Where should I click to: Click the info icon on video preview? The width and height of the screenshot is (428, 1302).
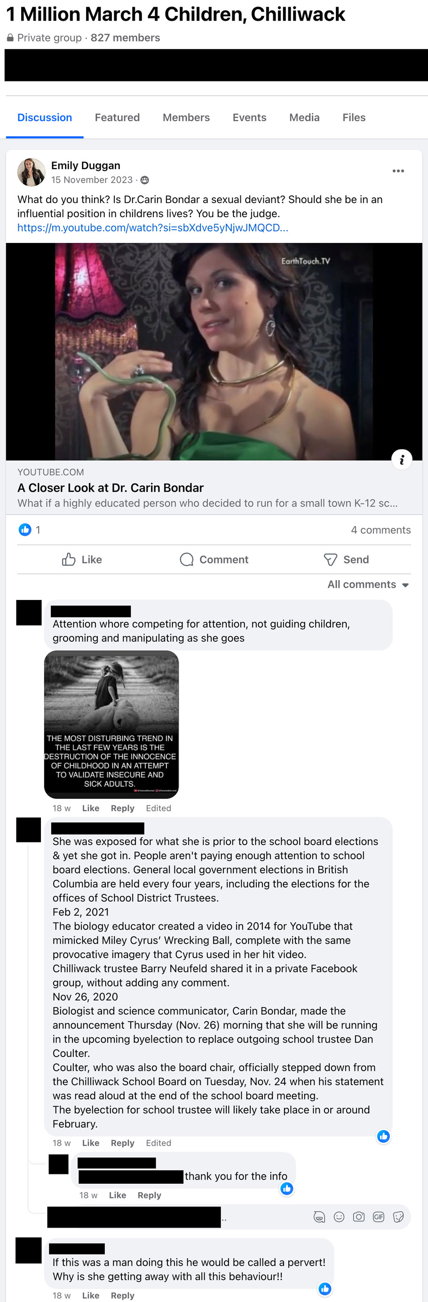402,460
